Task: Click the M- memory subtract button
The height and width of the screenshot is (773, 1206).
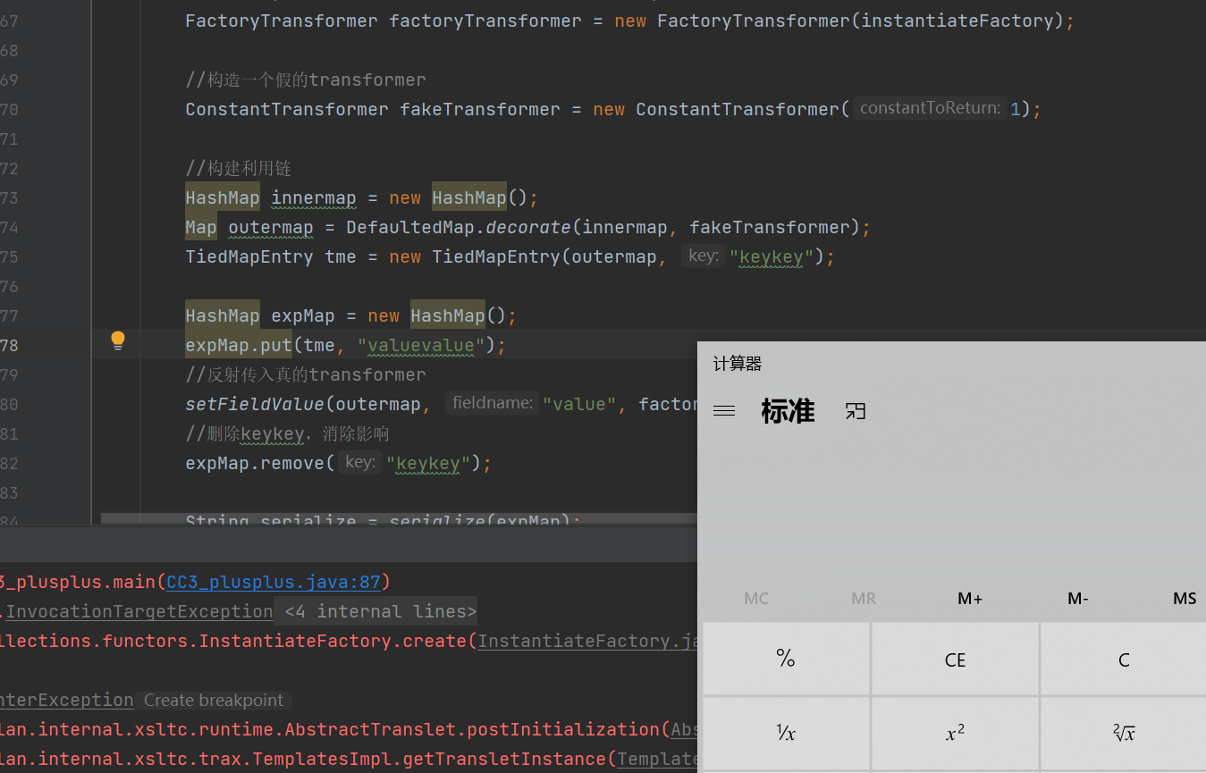Action: (1078, 599)
